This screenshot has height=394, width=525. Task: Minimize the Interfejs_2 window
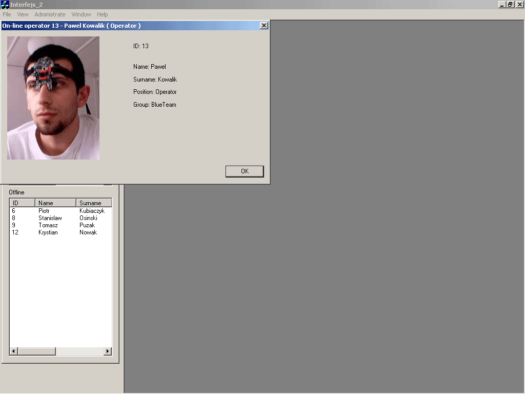click(502, 4)
